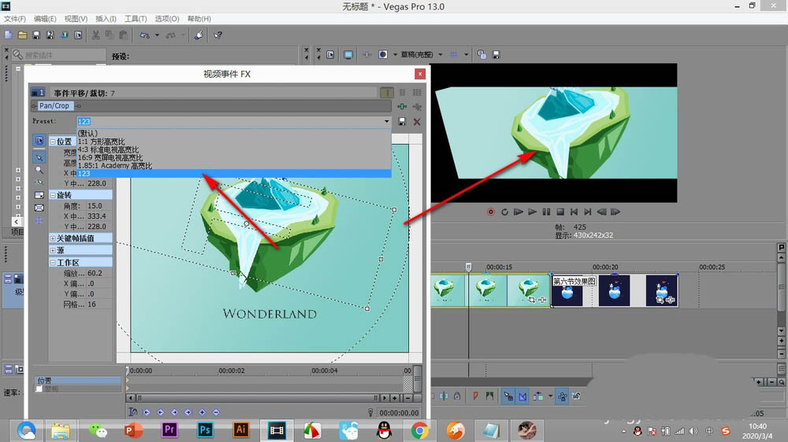Click the remove plug-in icon in FX window
Viewport: 788px width, 442px height.
pyautogui.click(x=417, y=106)
